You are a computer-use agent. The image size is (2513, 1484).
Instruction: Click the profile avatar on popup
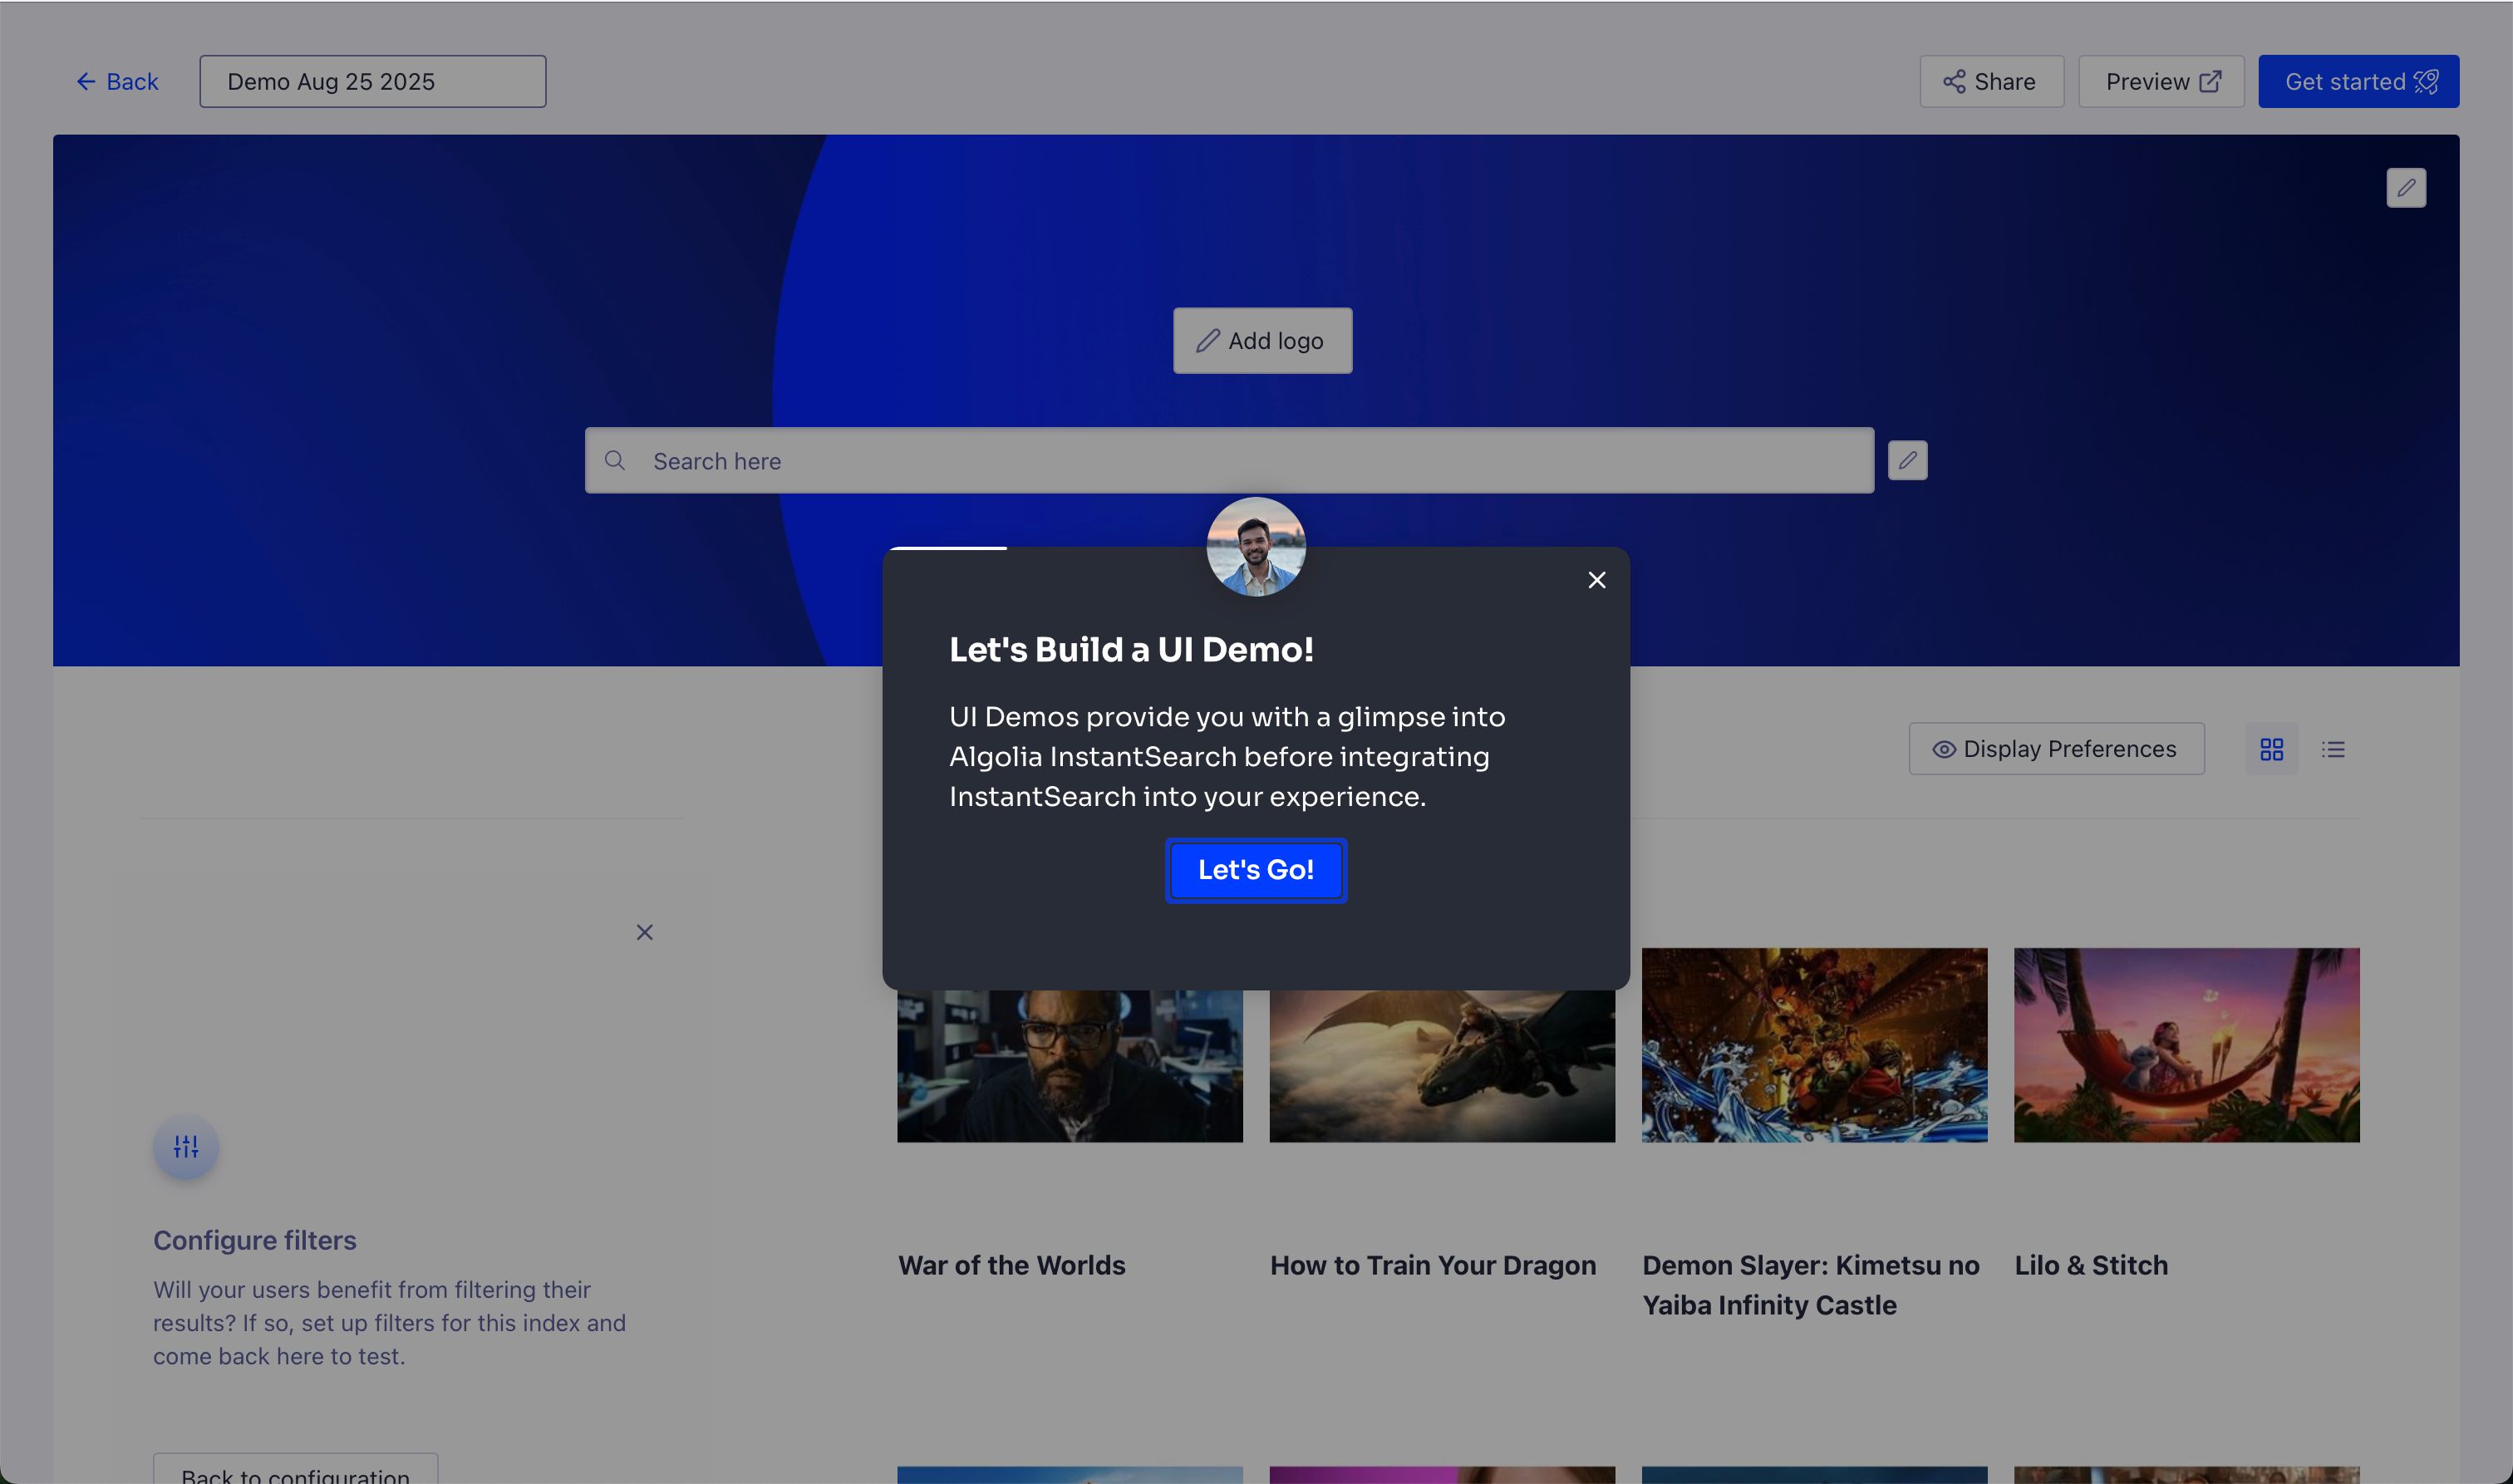[x=1255, y=547]
